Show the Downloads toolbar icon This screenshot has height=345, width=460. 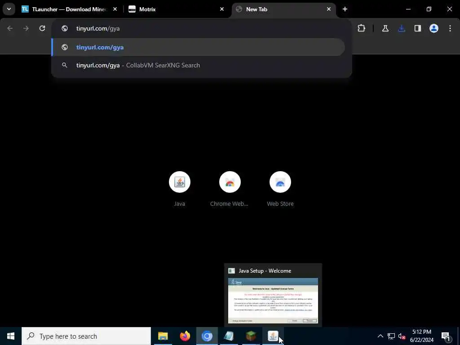pyautogui.click(x=402, y=28)
